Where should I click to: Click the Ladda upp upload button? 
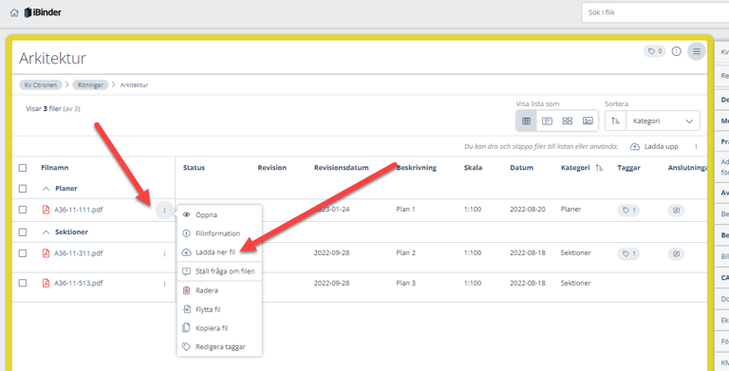(x=654, y=146)
